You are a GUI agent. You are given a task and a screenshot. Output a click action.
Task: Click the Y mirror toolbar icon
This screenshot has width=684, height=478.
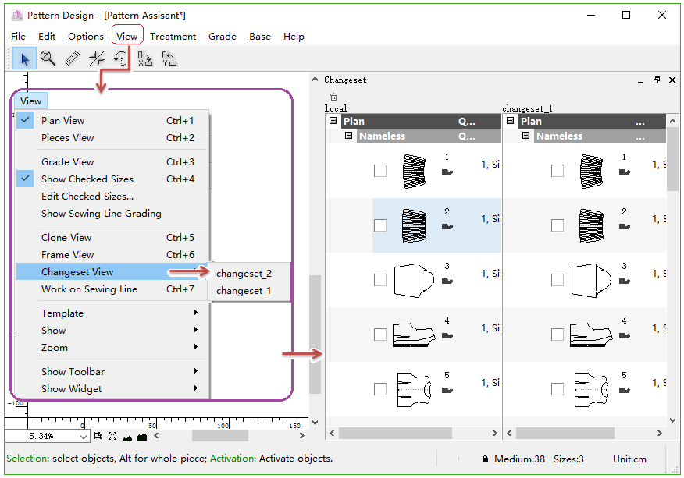click(x=169, y=58)
